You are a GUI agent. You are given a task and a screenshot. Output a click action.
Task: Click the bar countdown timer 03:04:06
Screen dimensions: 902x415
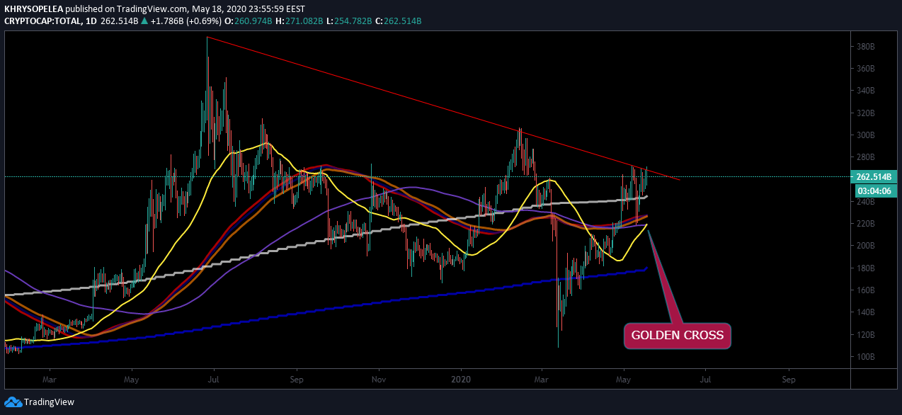pos(875,191)
